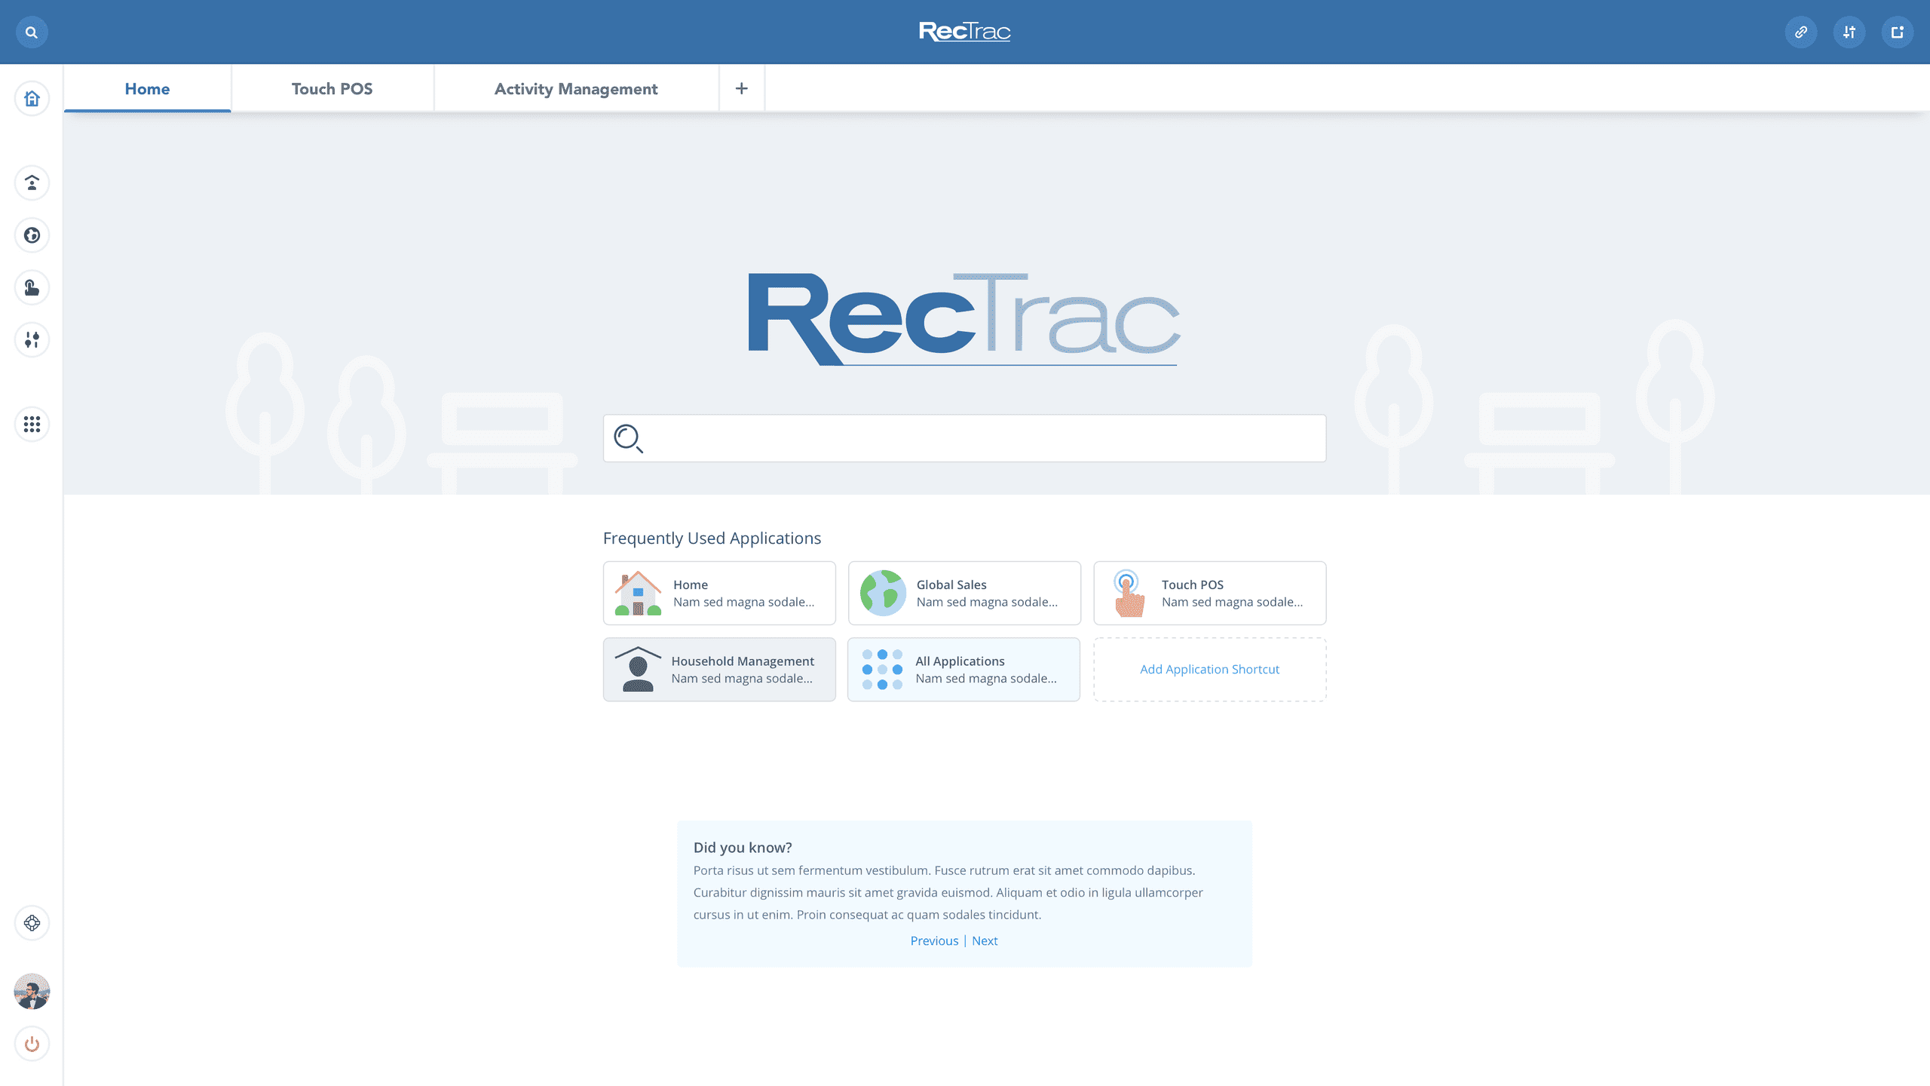Click Add Application Shortcut button

pyautogui.click(x=1210, y=668)
